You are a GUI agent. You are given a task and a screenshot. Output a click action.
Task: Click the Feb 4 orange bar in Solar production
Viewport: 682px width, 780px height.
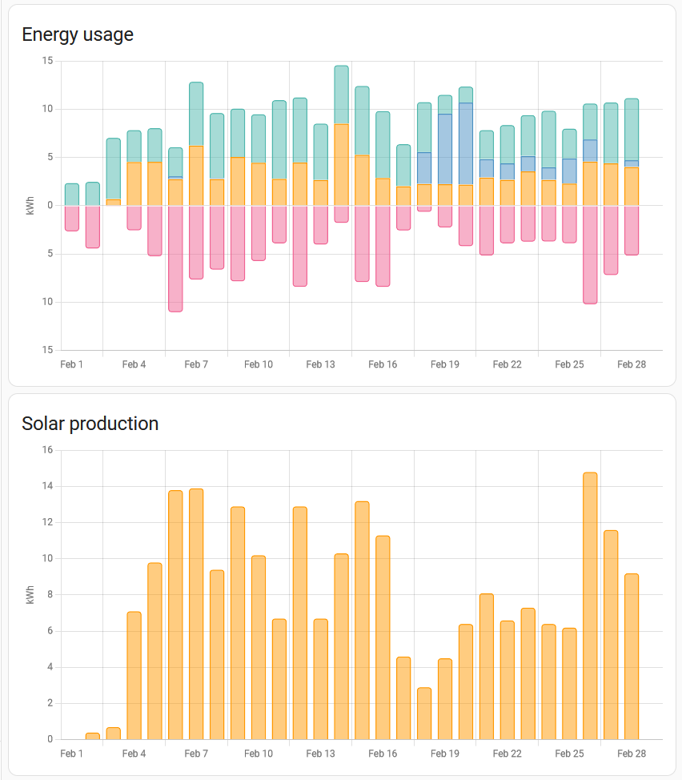(x=134, y=676)
